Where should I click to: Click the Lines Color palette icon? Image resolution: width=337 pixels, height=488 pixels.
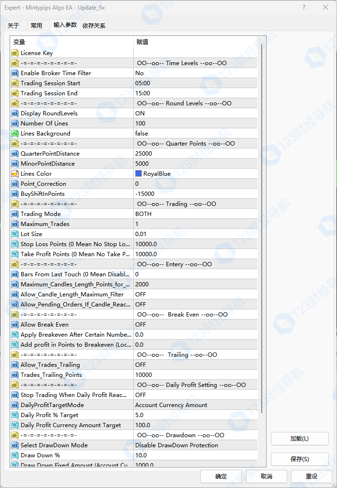click(x=15, y=174)
